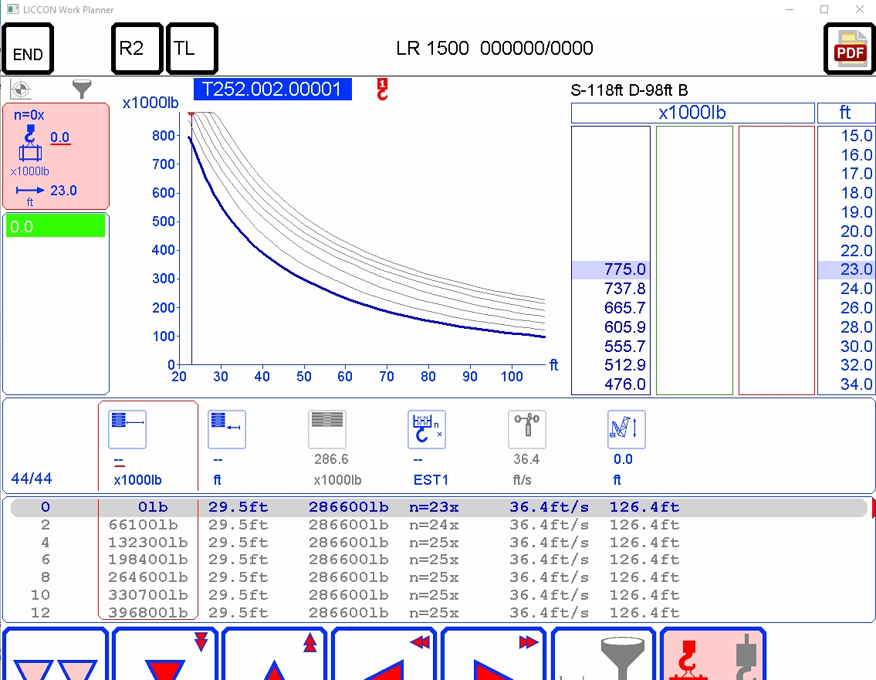876x680 pixels.
Task: Click the load capacity filter icon
Action: pos(127,429)
